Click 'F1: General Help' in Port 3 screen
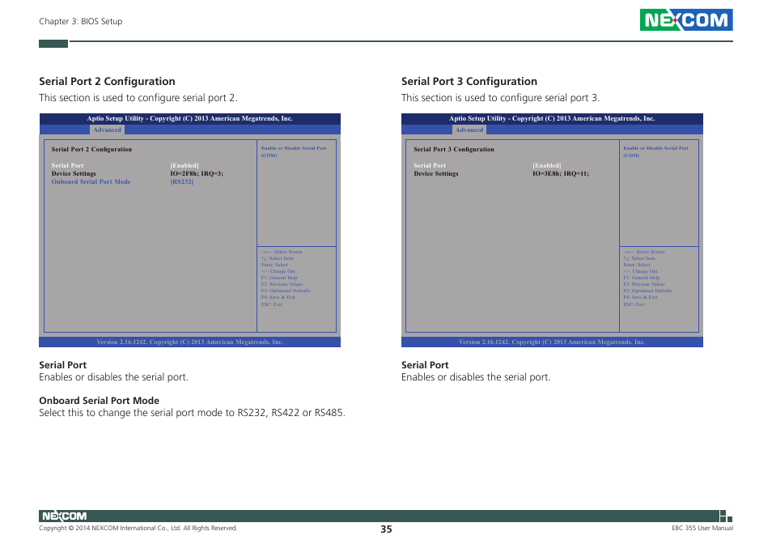Viewport: 772px width, 544px height. click(x=642, y=278)
